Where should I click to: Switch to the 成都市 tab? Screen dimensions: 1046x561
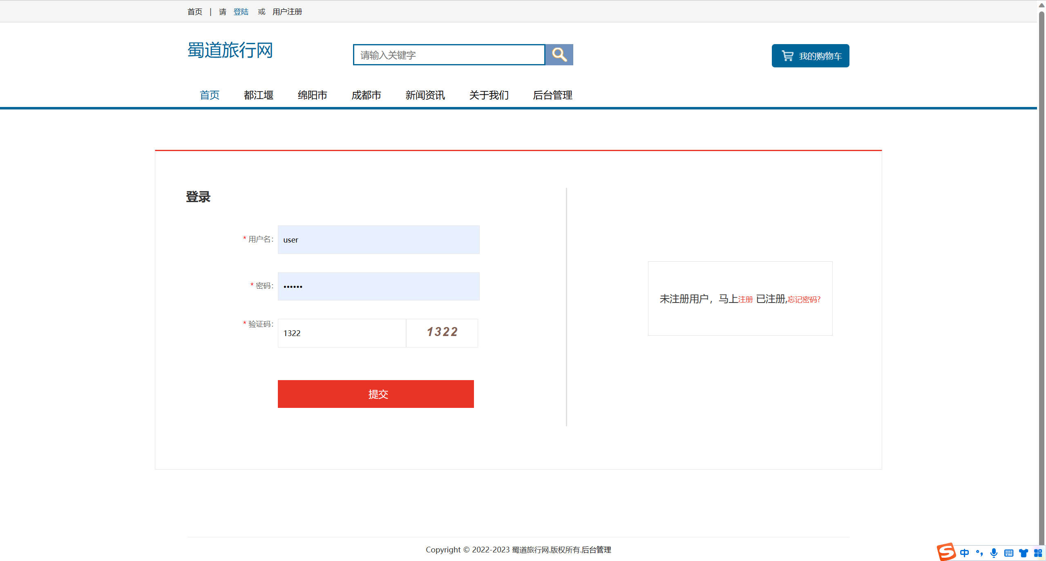[x=366, y=95]
